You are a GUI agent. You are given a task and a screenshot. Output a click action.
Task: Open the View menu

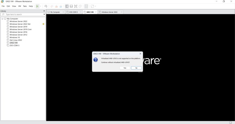(x=14, y=6)
